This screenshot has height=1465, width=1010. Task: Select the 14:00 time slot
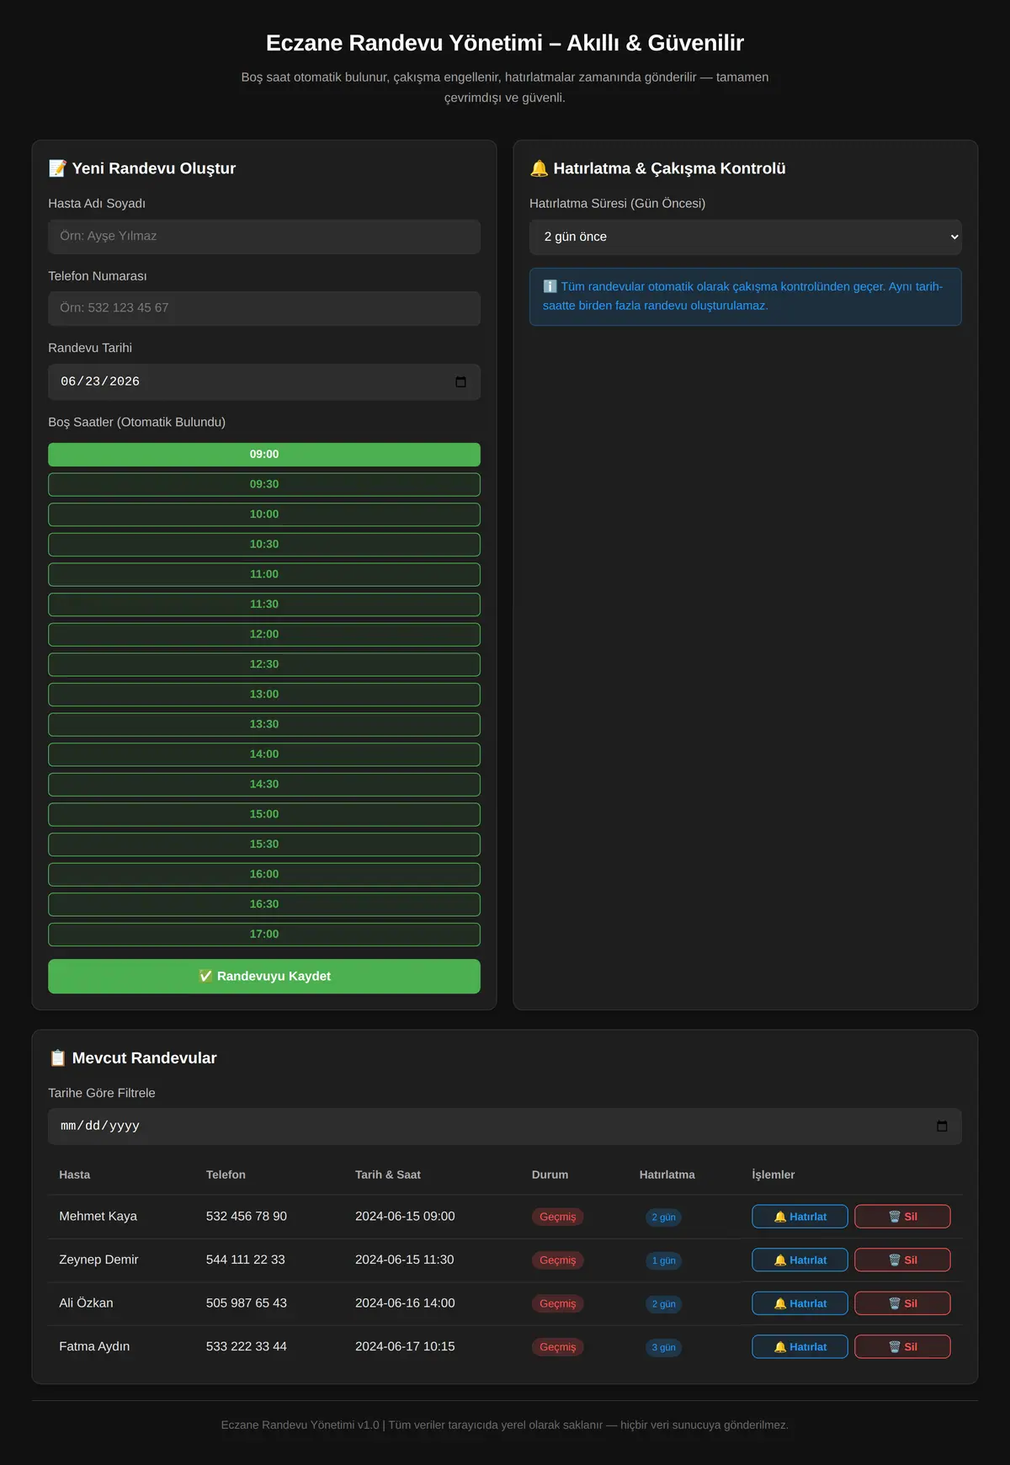pyautogui.click(x=264, y=754)
